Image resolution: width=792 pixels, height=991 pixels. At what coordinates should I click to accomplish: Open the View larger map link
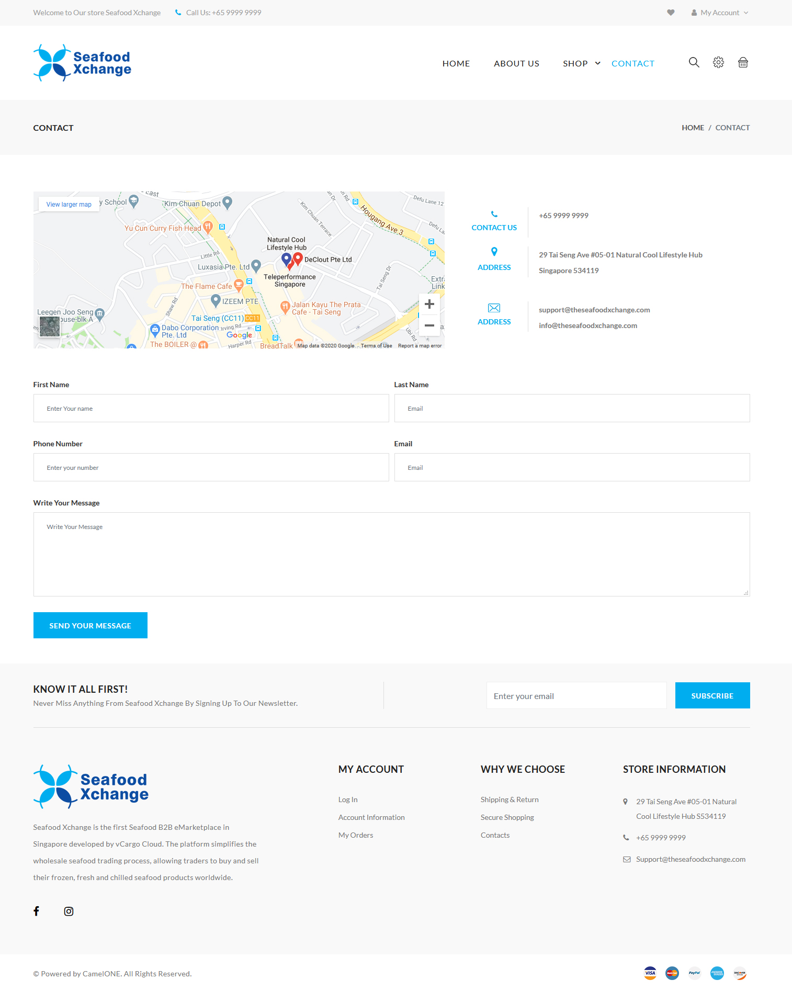point(69,204)
